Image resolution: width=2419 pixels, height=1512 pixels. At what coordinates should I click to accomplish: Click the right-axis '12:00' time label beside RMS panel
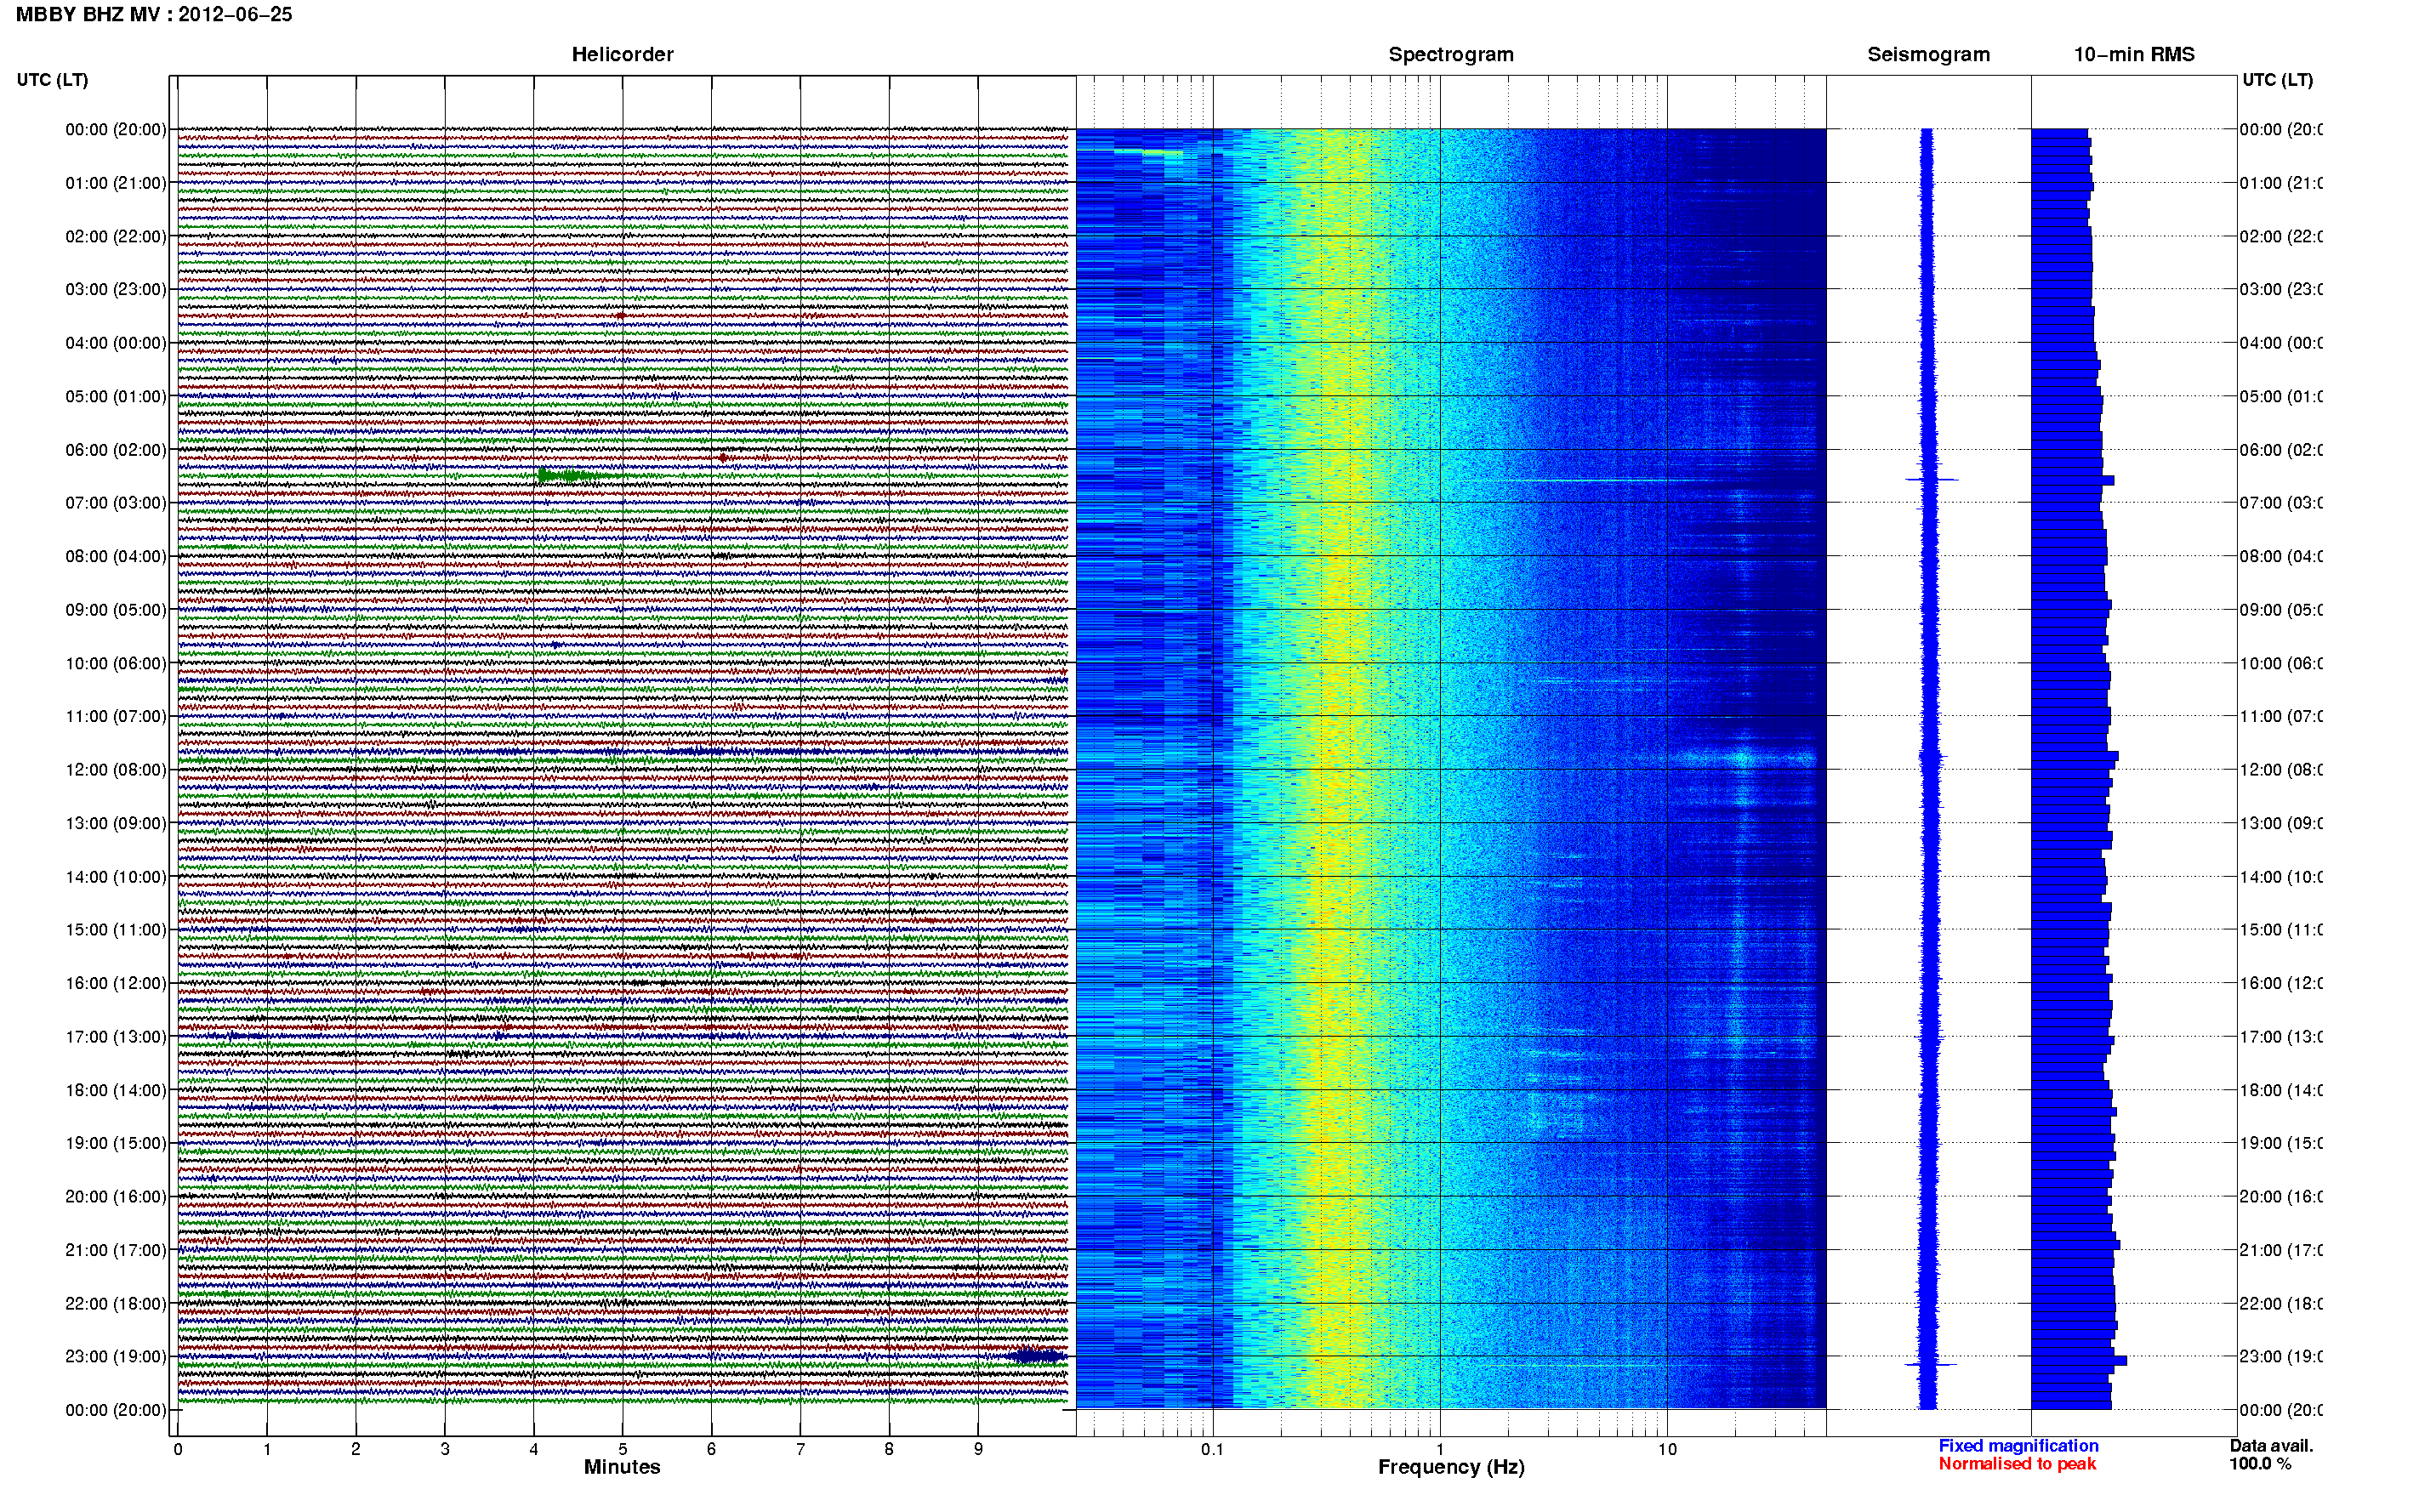2282,770
